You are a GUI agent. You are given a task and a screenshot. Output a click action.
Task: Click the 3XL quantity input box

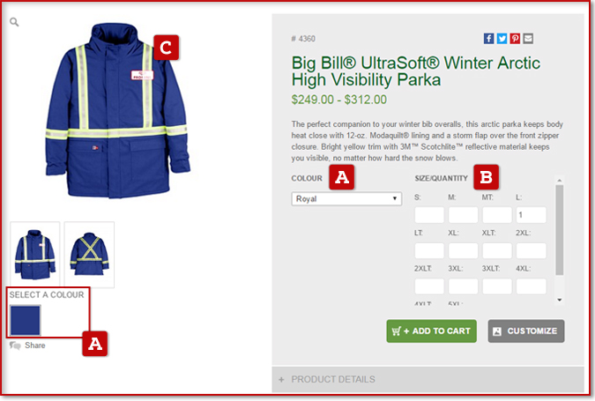463,286
